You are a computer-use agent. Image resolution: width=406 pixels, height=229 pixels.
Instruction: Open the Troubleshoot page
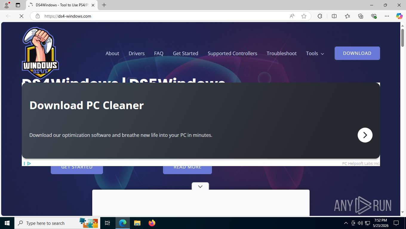282,53
